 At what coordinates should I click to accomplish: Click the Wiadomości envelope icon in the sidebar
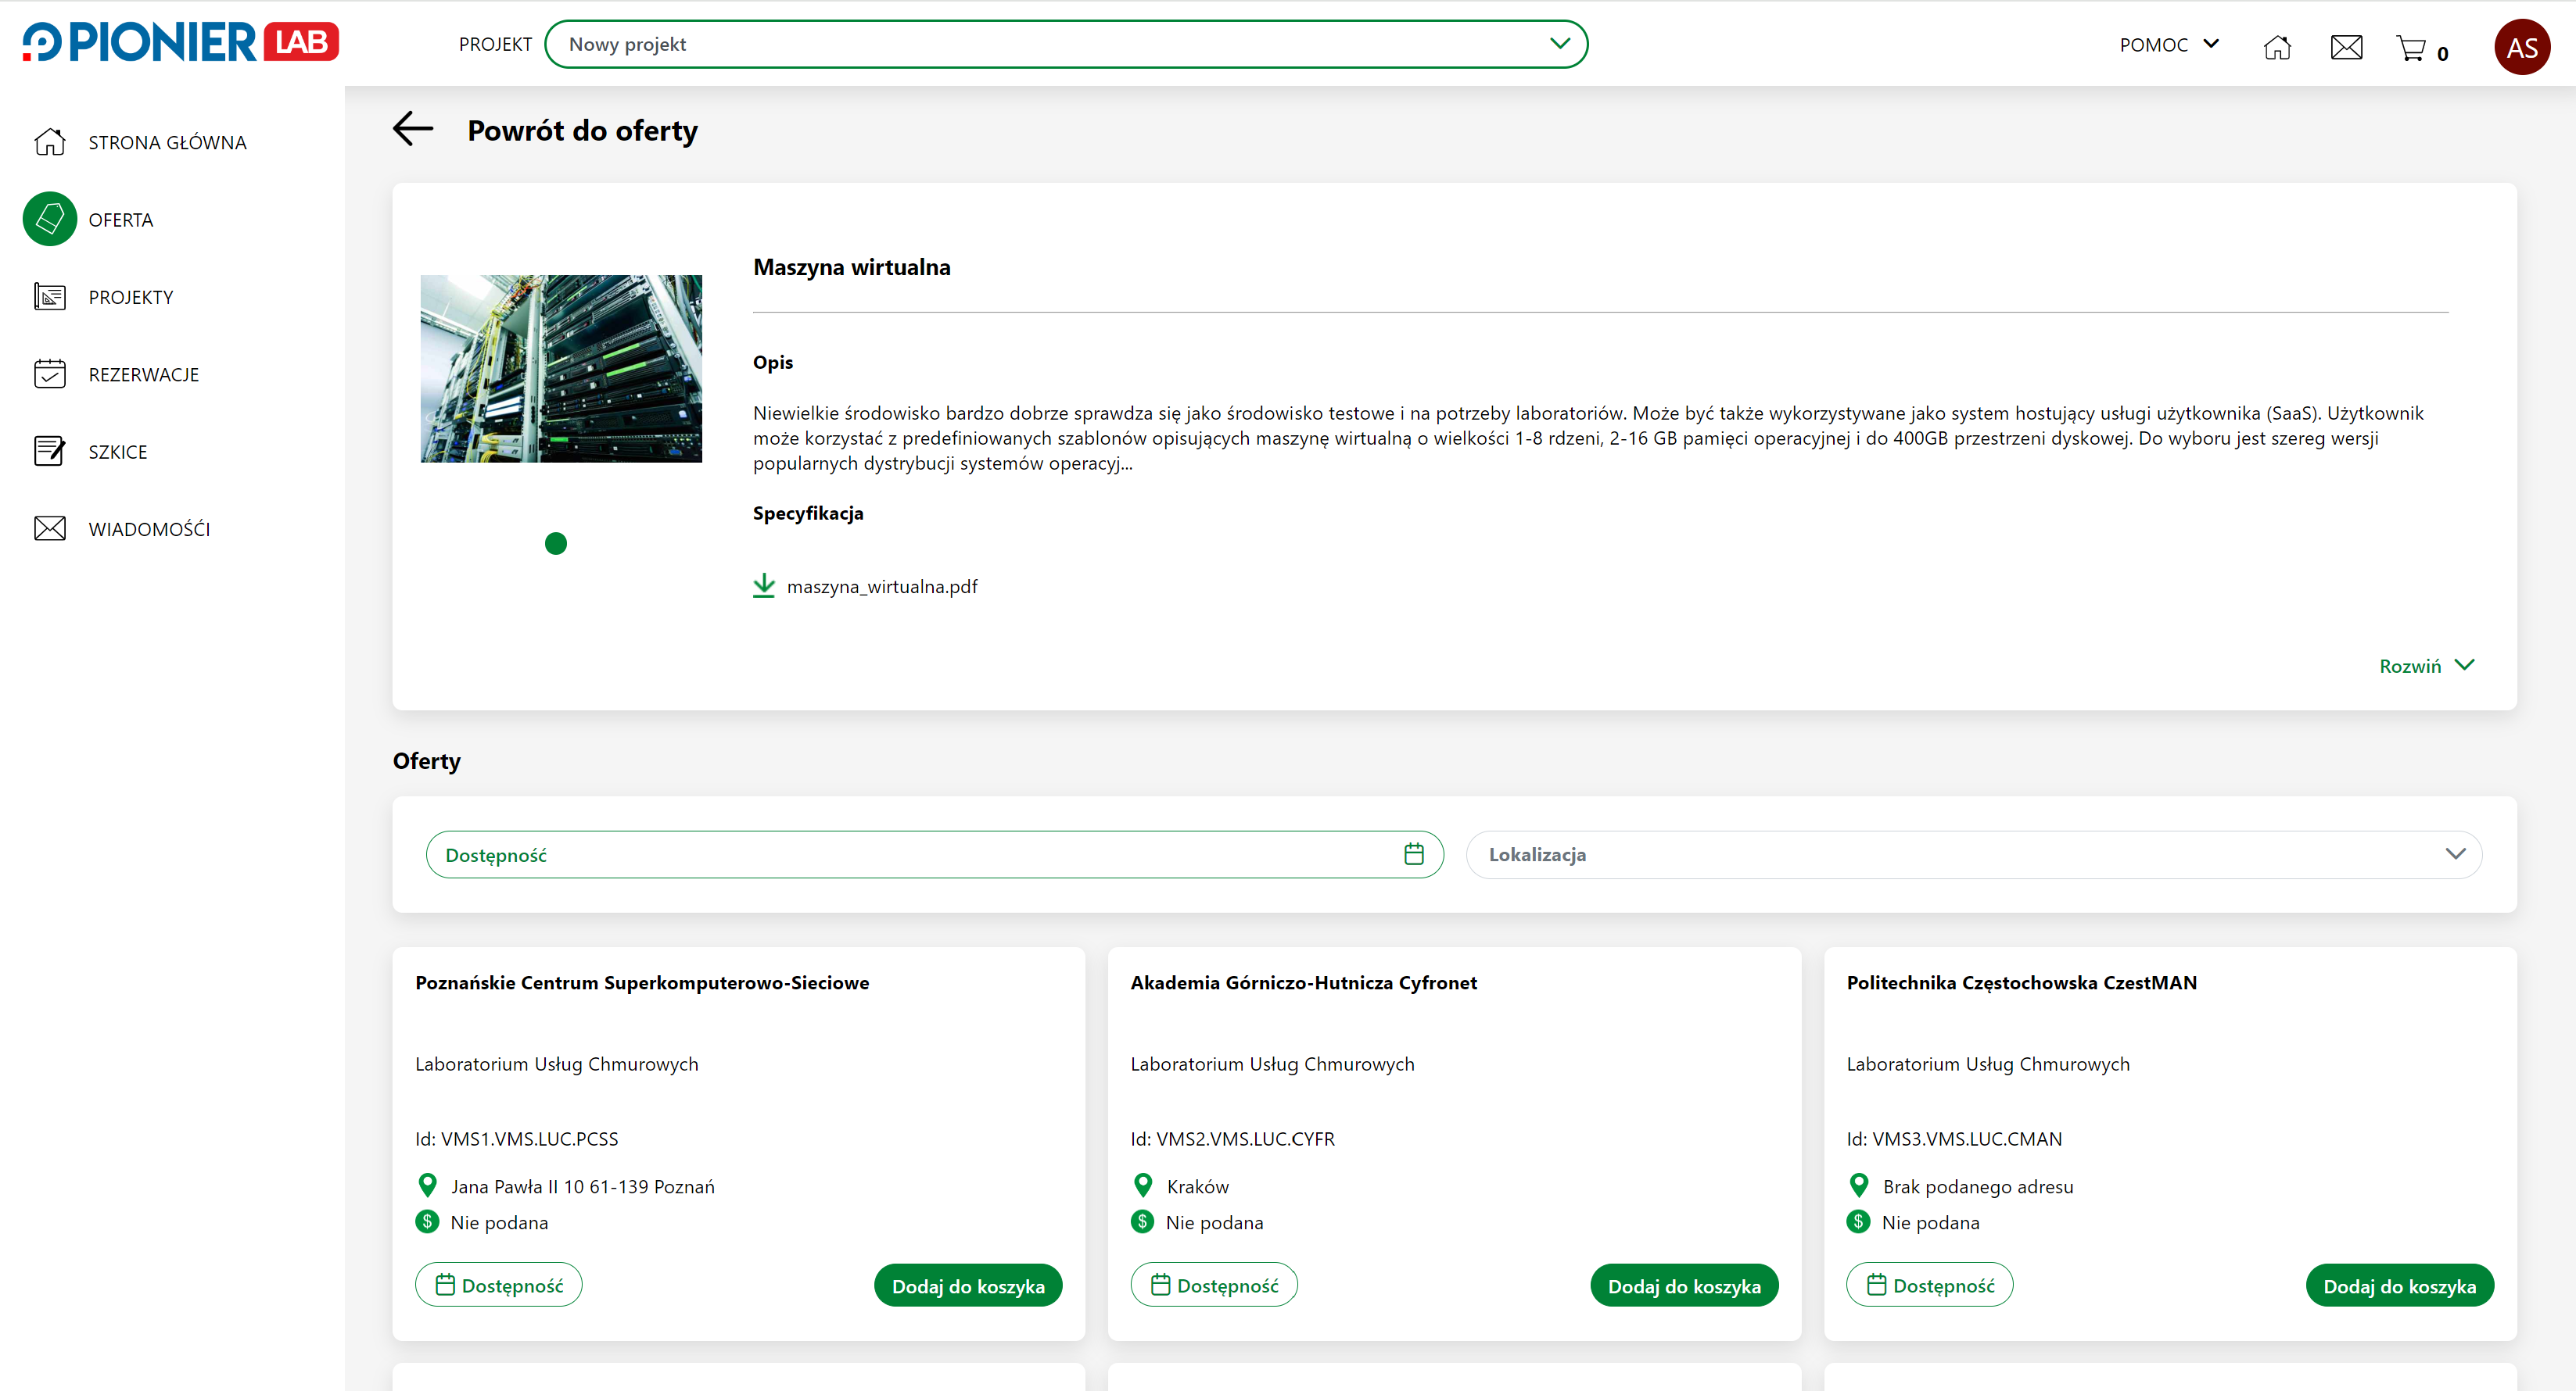(50, 527)
